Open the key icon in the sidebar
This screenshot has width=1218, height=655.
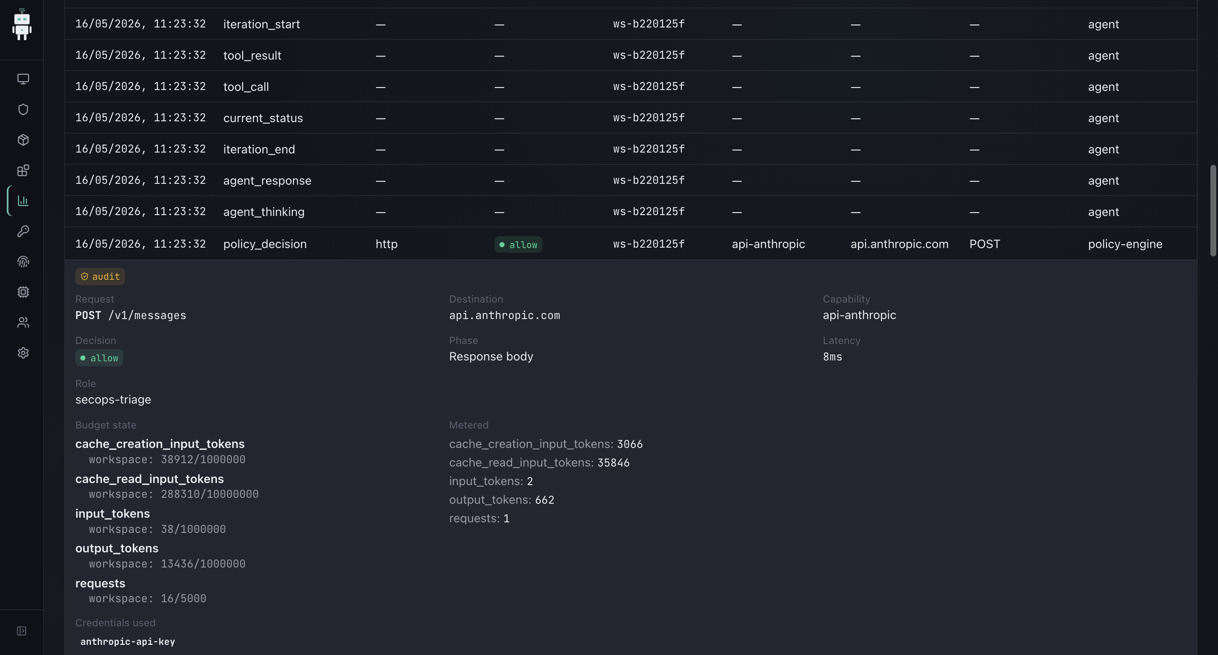pos(23,231)
